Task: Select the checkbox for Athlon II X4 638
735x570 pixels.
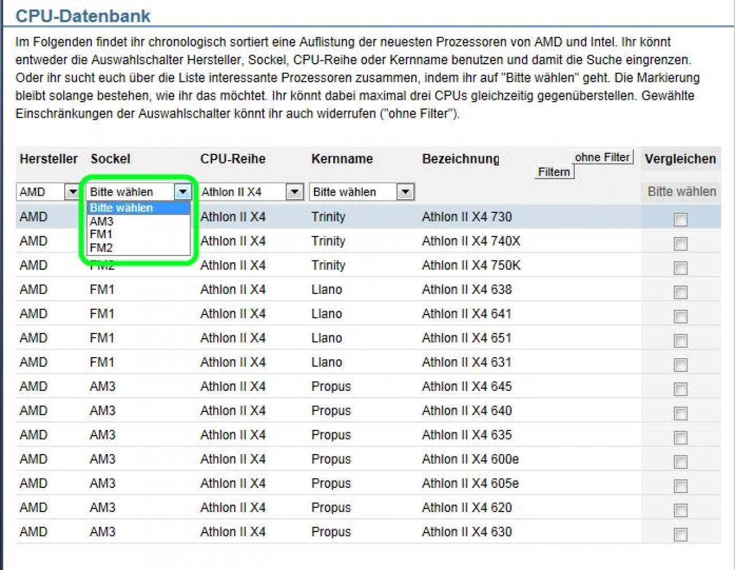Action: (x=680, y=292)
